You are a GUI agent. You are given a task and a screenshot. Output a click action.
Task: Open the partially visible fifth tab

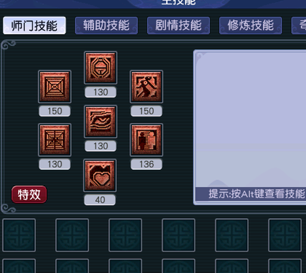[299, 25]
